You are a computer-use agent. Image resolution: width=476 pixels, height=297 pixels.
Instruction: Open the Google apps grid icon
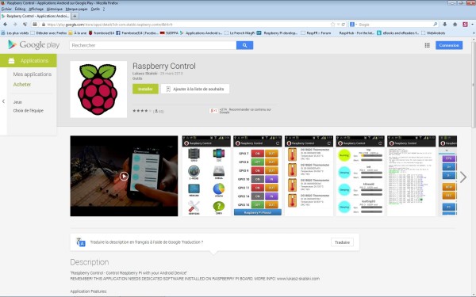click(427, 45)
